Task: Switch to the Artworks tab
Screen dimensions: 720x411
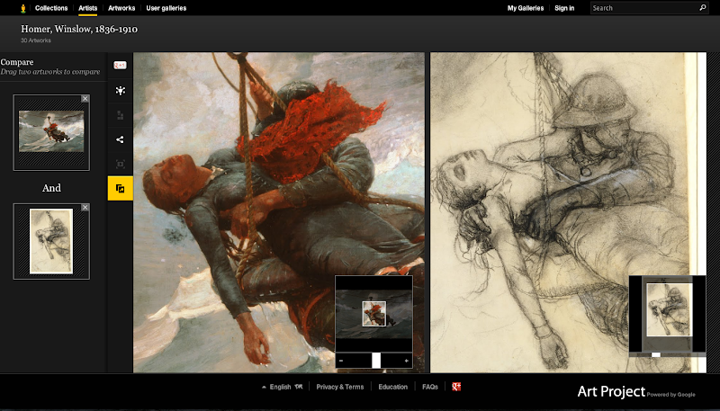Action: [x=121, y=8]
